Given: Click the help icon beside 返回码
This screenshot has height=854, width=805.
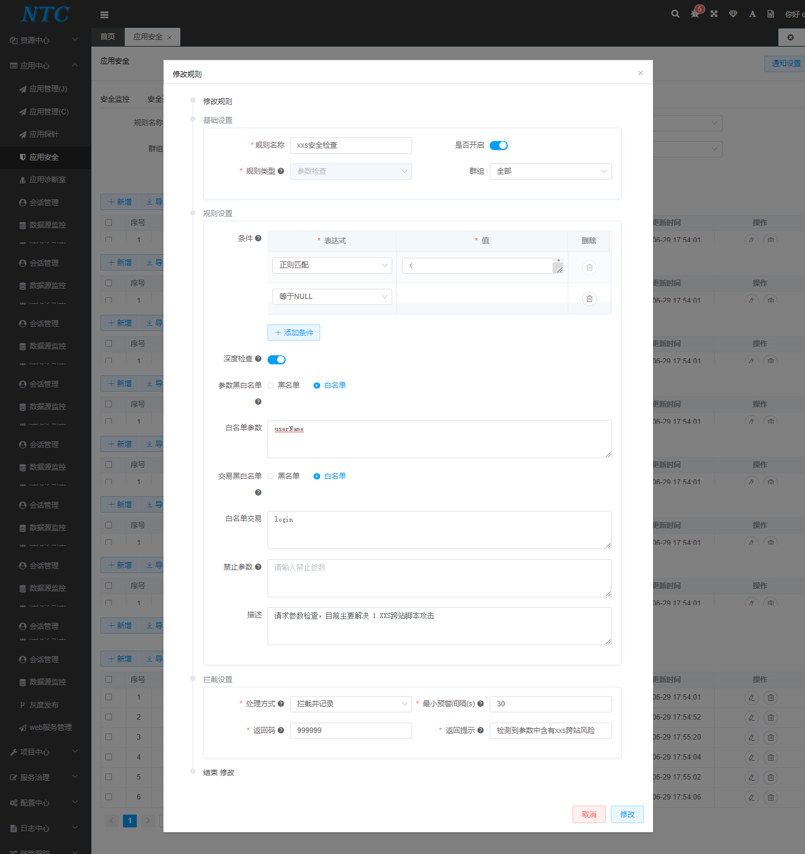Looking at the screenshot, I should (x=281, y=731).
